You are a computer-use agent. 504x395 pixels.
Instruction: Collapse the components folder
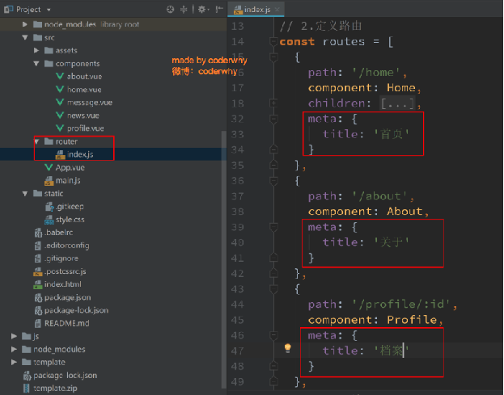point(36,64)
